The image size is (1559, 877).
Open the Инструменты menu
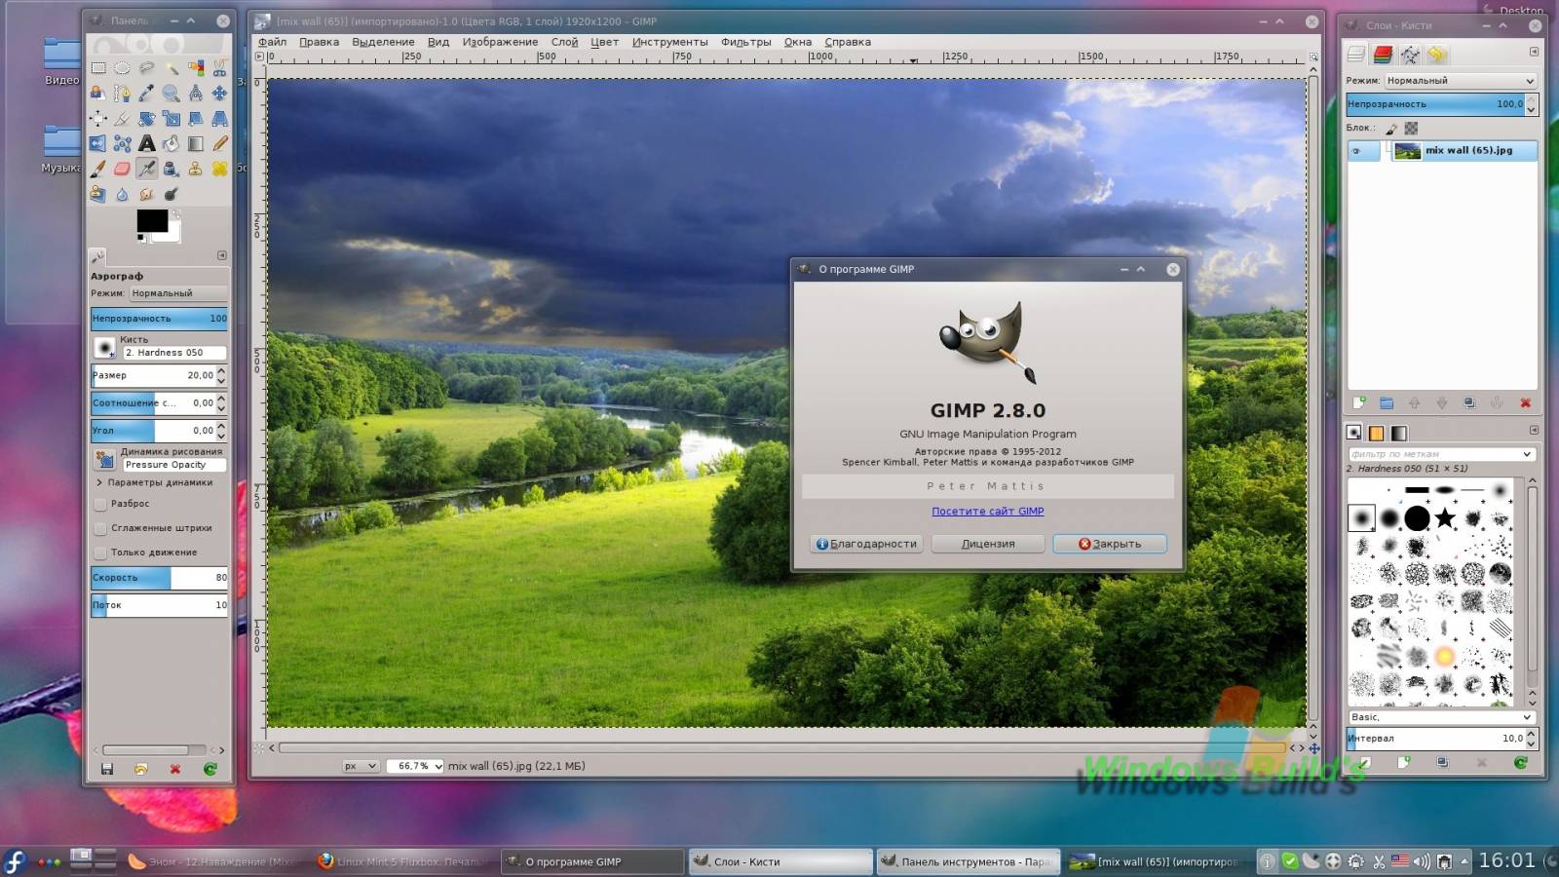[x=669, y=42]
